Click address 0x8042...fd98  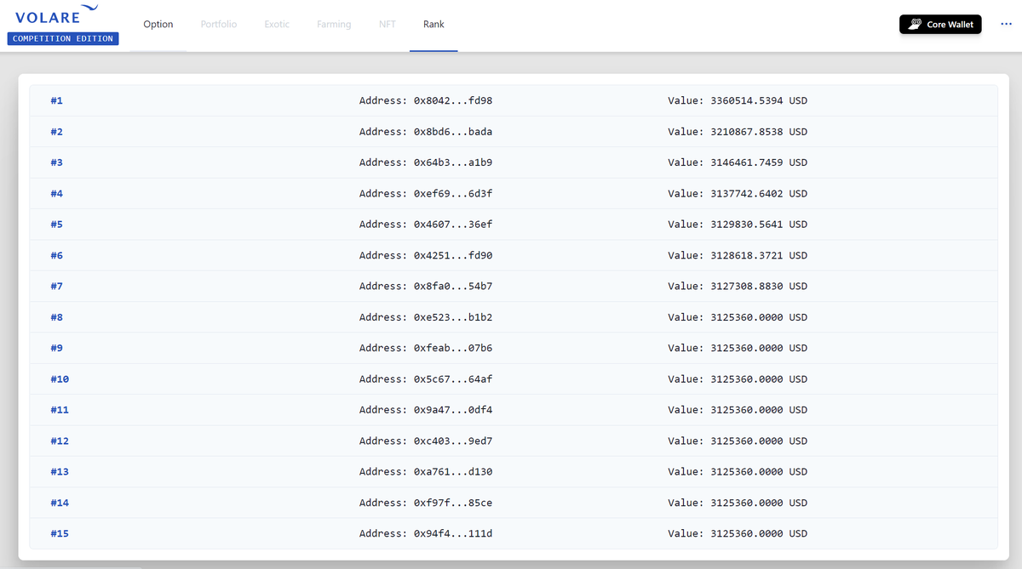[x=453, y=100]
